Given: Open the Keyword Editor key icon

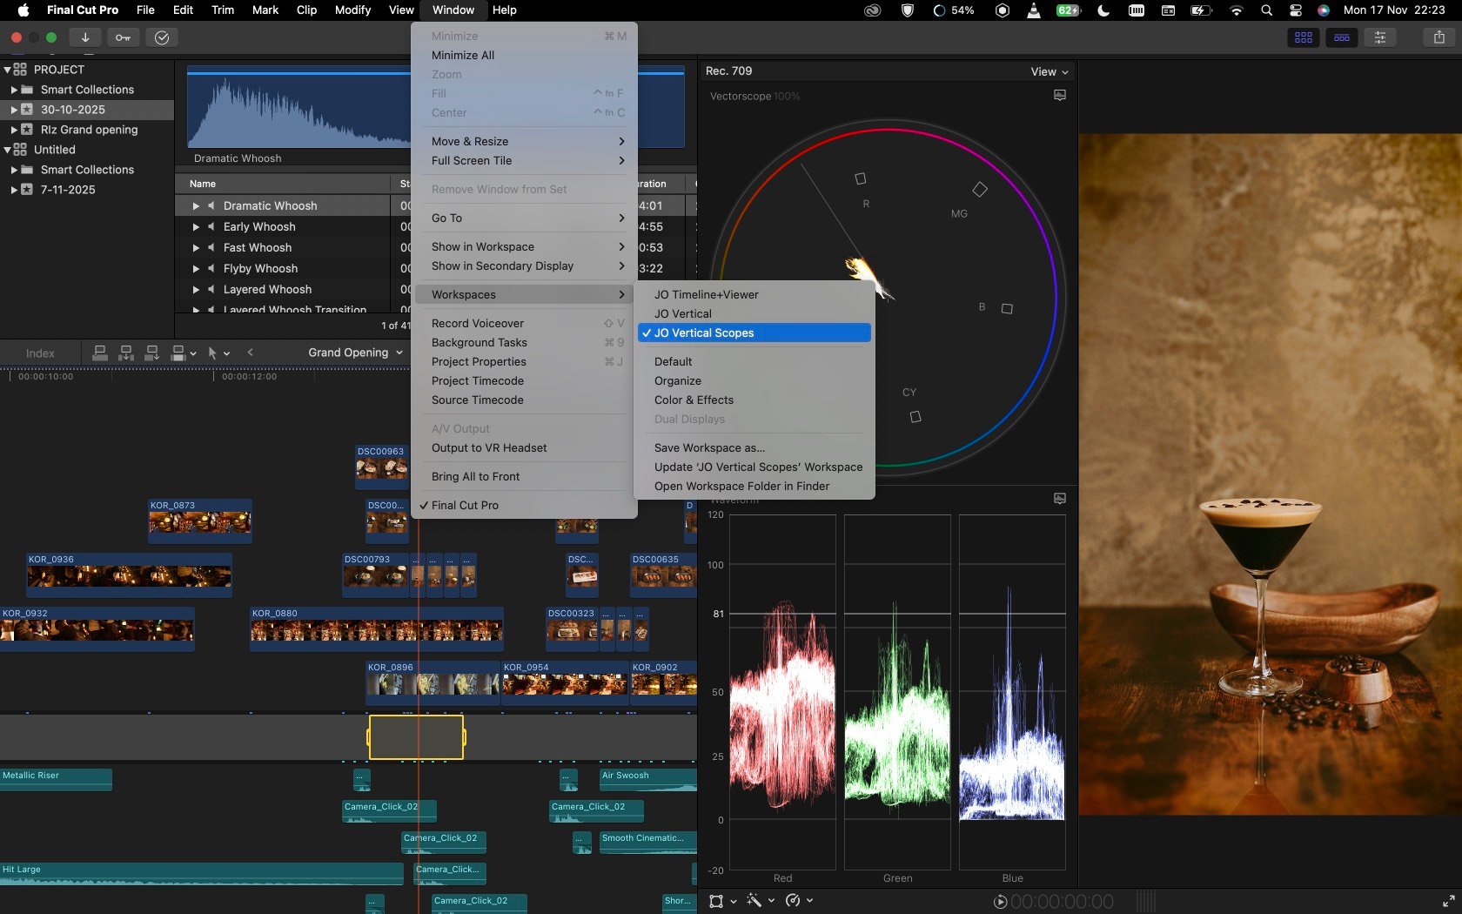Looking at the screenshot, I should (x=123, y=37).
